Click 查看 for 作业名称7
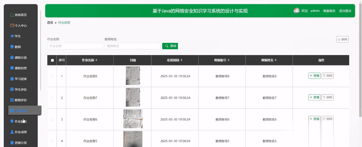The height and width of the screenshot is (147, 362). (314, 97)
